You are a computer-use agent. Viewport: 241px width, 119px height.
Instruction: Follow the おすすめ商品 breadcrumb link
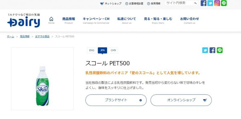pos(42,37)
